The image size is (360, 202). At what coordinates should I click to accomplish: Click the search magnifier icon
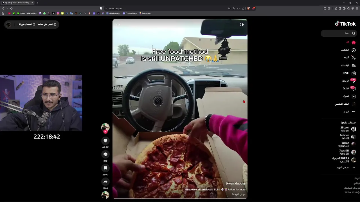(x=354, y=33)
